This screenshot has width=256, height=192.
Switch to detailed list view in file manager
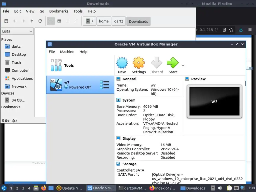tap(76, 21)
